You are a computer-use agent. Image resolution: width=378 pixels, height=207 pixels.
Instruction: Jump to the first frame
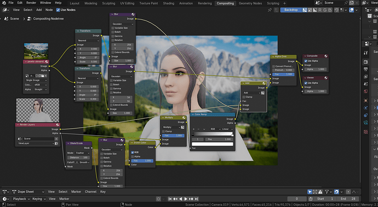[170, 199]
